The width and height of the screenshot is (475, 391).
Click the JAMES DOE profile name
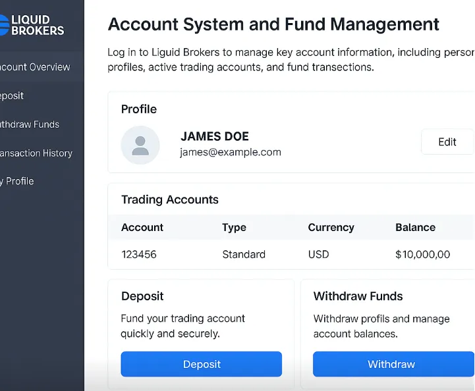(215, 136)
